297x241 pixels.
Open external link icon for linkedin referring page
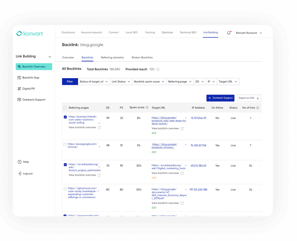pos(99,127)
